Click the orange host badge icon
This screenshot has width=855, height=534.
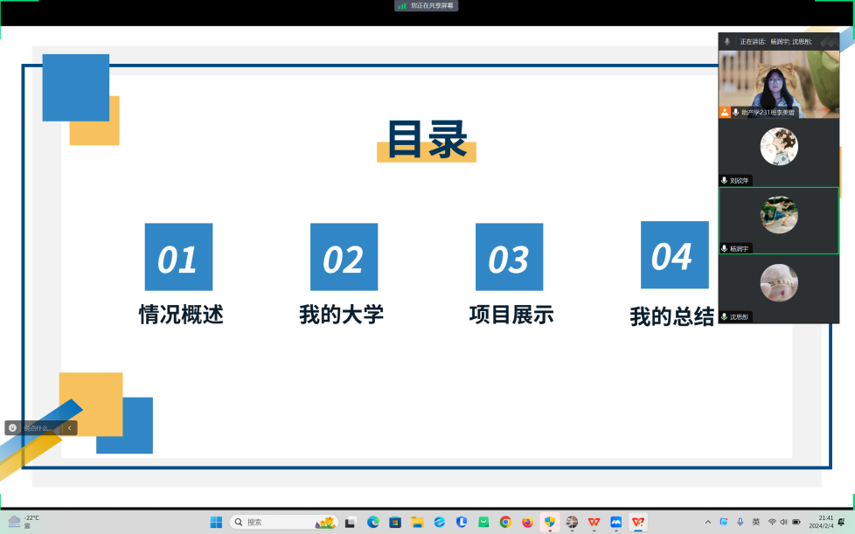click(725, 113)
